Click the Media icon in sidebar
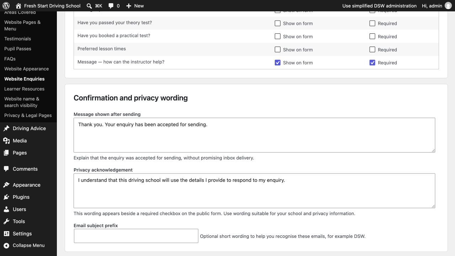The width and height of the screenshot is (455, 256). [6, 140]
